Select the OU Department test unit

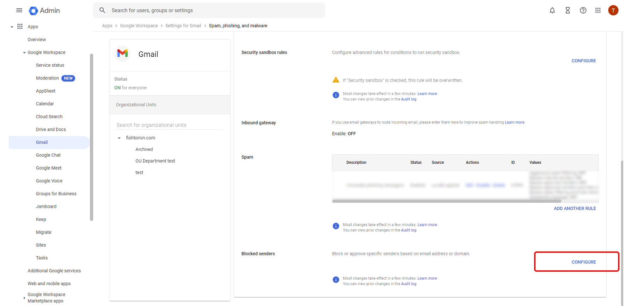pos(155,161)
